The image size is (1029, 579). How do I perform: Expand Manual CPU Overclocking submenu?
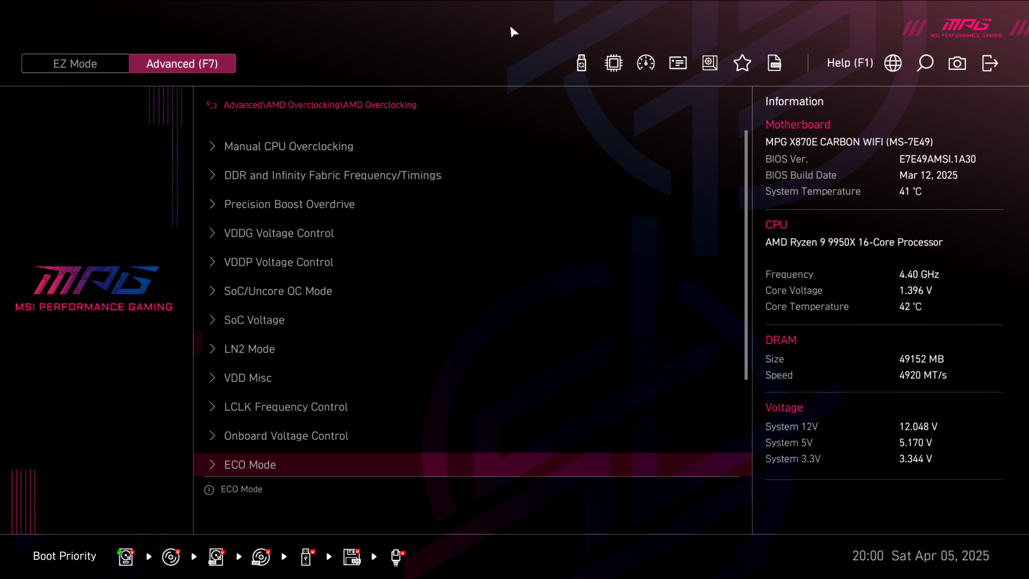pos(288,146)
